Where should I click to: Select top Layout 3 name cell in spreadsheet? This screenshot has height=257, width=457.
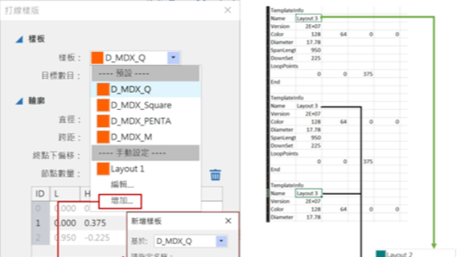(x=308, y=19)
